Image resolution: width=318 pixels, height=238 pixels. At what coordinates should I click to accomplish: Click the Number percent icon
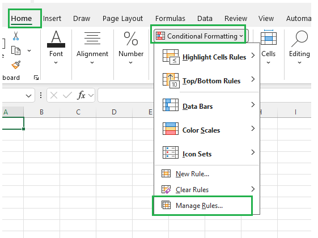coord(131,39)
